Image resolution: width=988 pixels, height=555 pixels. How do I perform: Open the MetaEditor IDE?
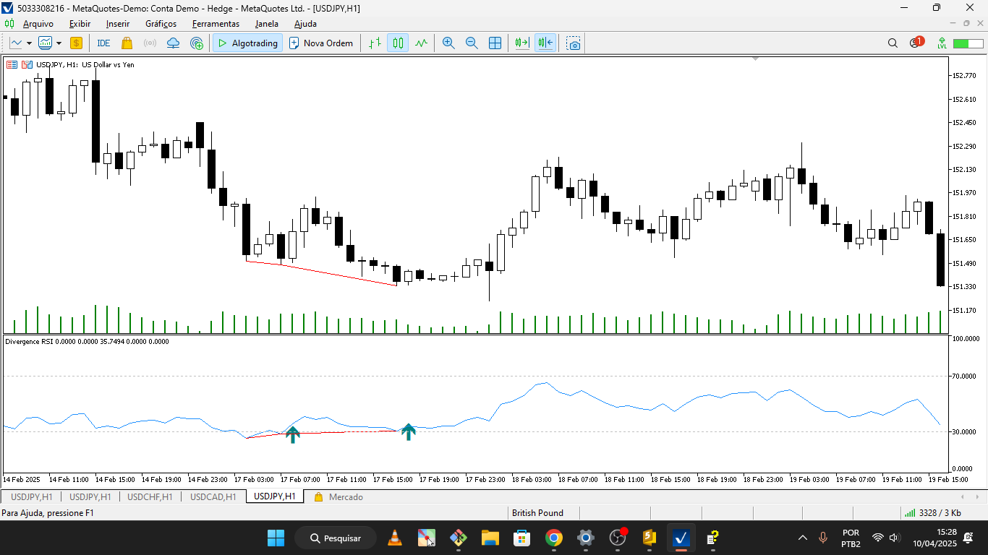(103, 43)
